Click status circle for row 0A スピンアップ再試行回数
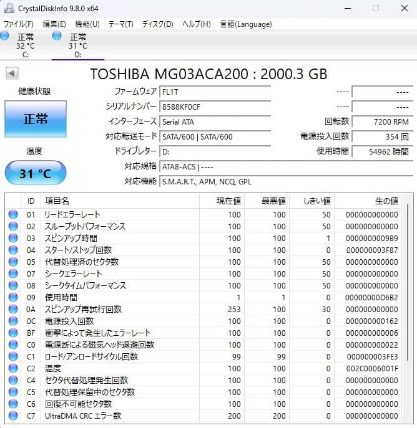Image resolution: width=417 pixels, height=428 pixels. click(13, 309)
